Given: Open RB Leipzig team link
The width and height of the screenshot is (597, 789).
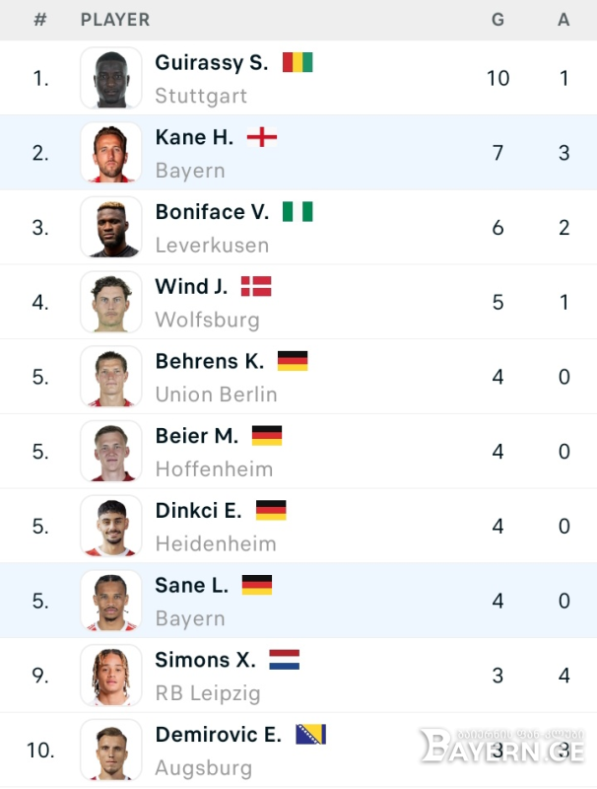Looking at the screenshot, I should point(208,693).
